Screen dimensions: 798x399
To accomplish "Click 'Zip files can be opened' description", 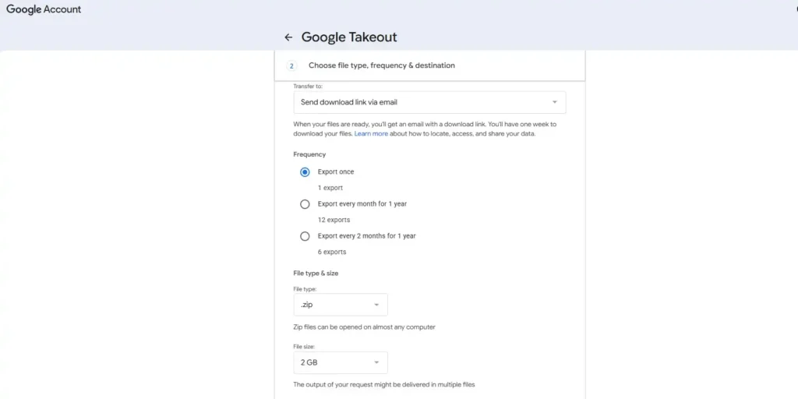I will point(365,327).
